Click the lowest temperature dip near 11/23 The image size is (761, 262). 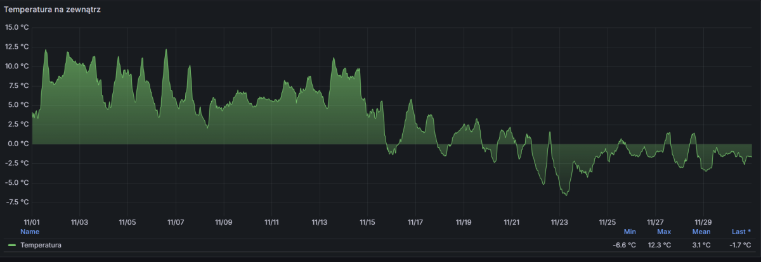[x=565, y=194]
